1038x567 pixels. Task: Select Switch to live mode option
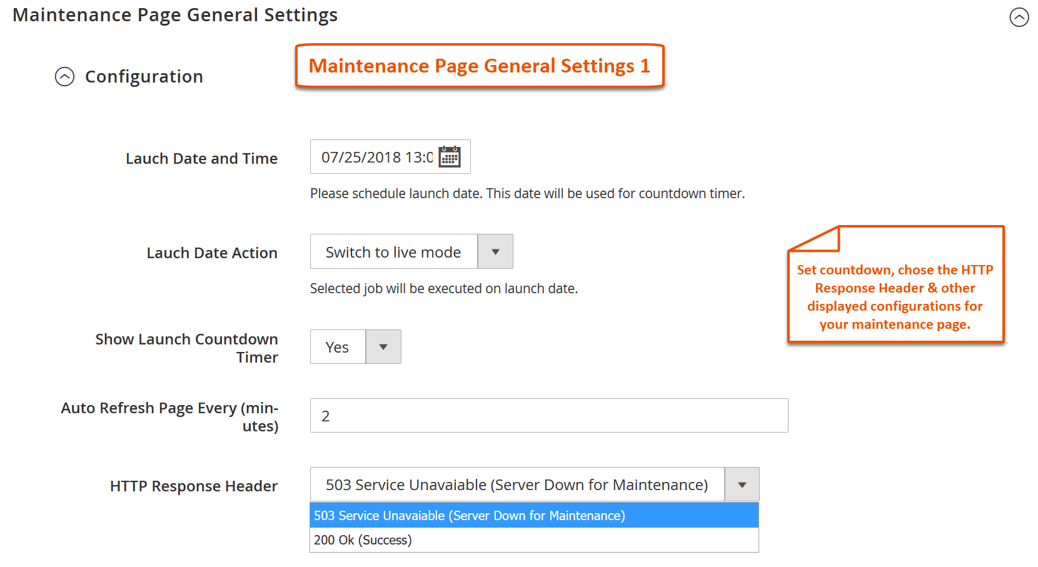click(x=393, y=251)
